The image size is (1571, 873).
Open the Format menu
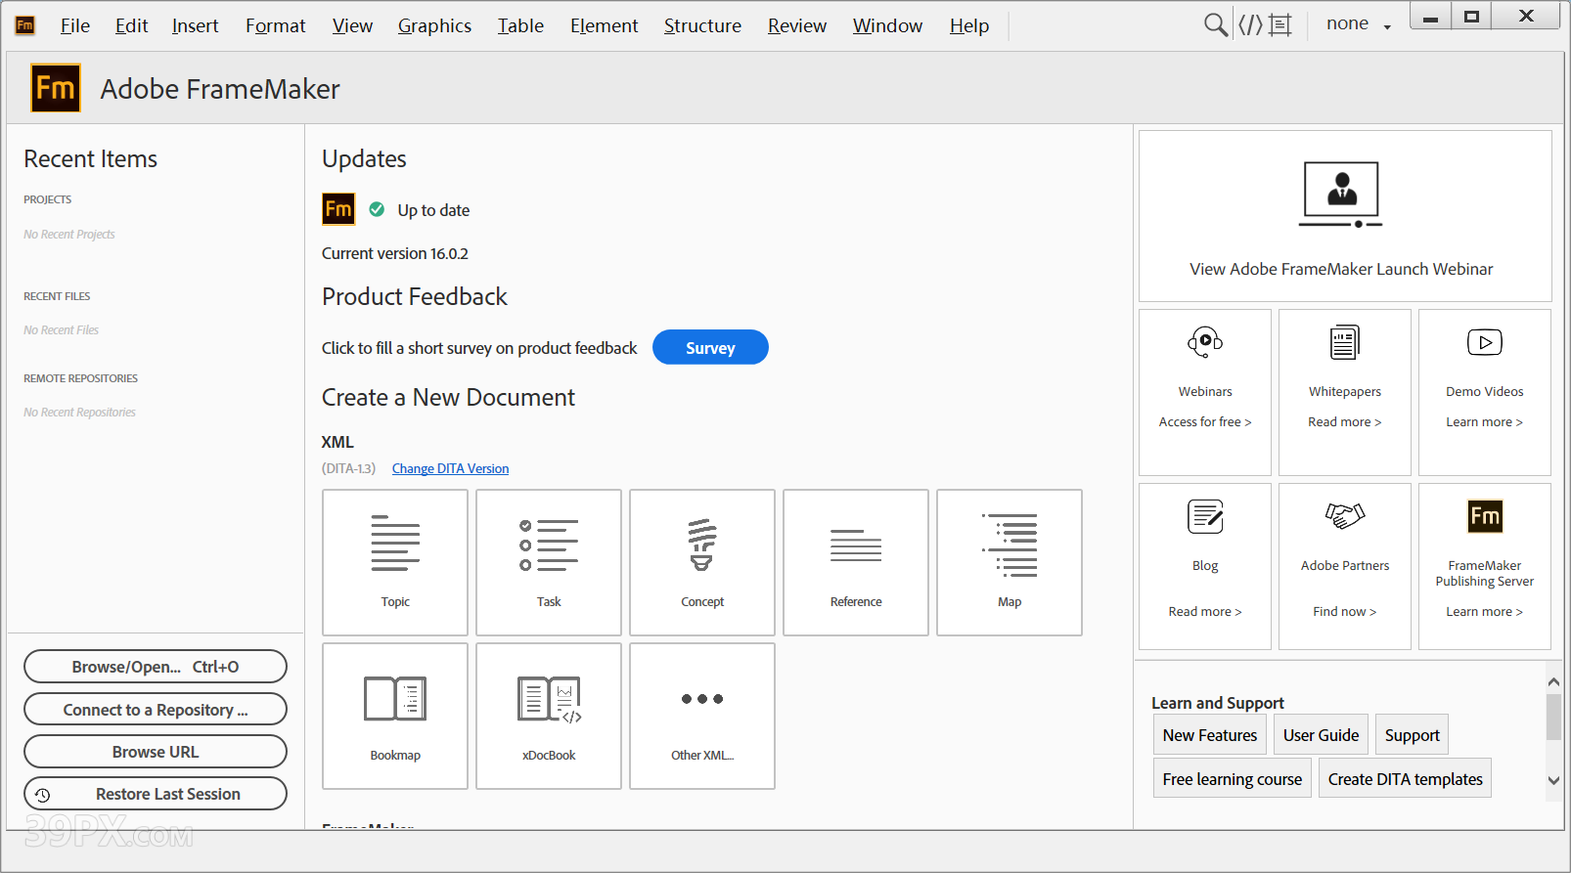[x=275, y=25]
